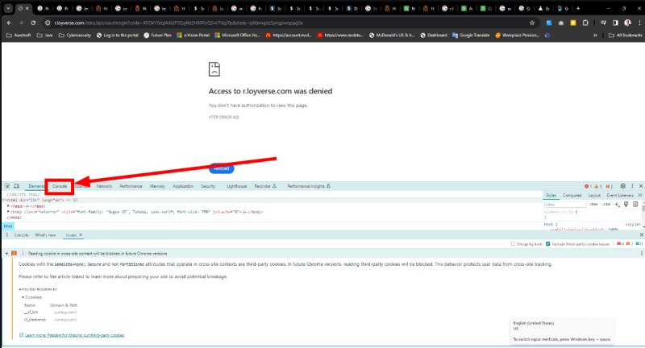Toggle the .cls element classes button

pyautogui.click(x=607, y=205)
